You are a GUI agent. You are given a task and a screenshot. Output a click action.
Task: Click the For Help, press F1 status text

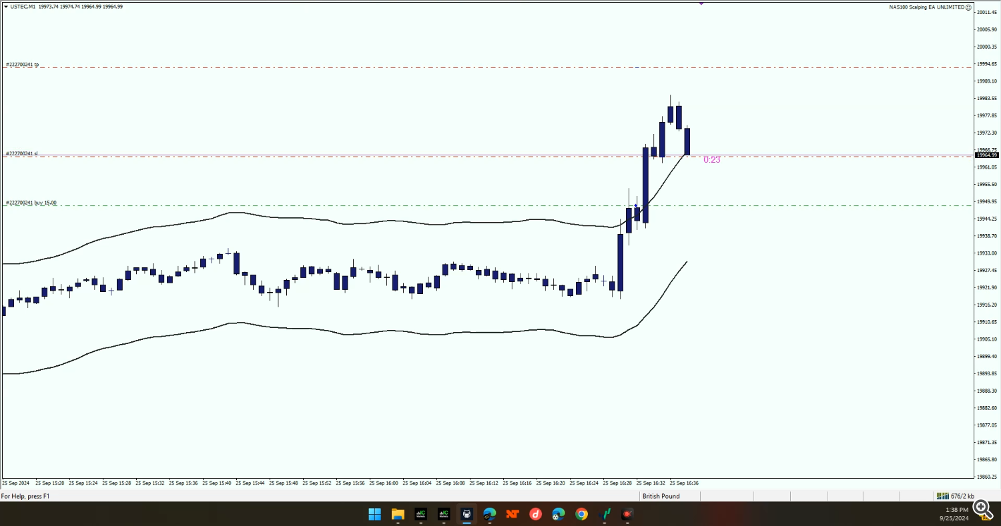(x=25, y=496)
